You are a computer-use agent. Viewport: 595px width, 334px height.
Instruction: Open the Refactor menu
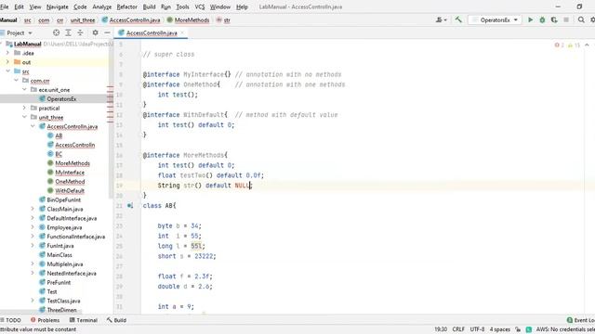coord(126,6)
